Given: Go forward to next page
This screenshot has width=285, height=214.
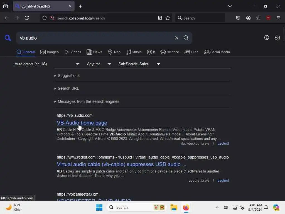Looking at the screenshot, I should click(17, 18).
